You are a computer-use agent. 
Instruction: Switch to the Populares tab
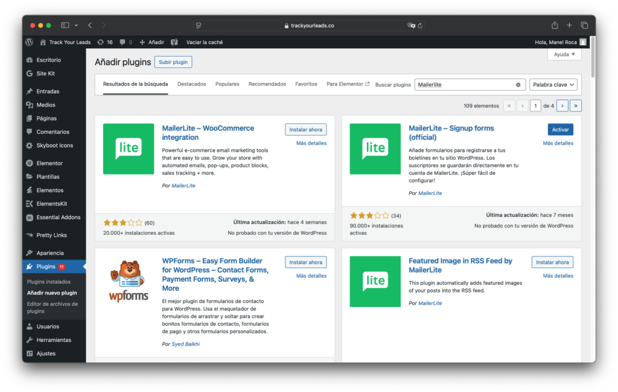[227, 84]
